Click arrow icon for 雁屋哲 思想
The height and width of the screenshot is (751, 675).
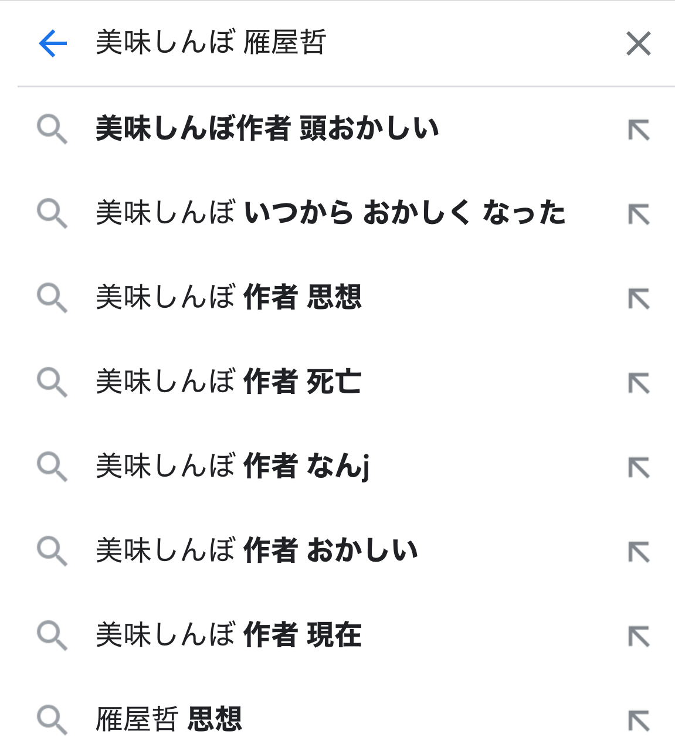click(639, 721)
